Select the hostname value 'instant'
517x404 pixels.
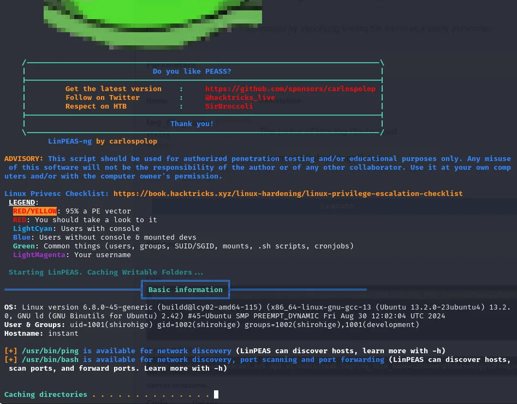63,334
